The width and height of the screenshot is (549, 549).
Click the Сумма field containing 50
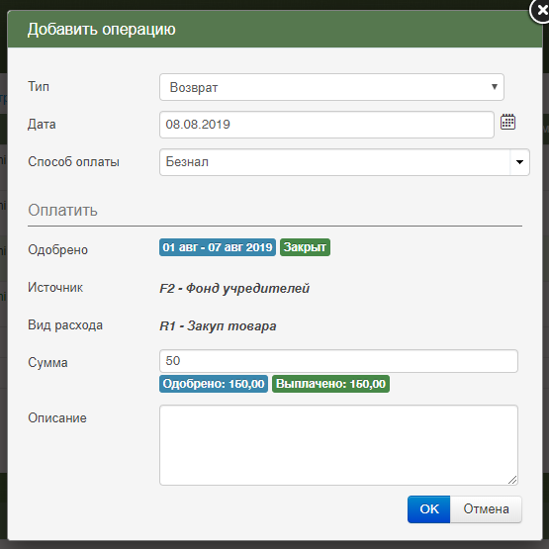[x=338, y=361]
